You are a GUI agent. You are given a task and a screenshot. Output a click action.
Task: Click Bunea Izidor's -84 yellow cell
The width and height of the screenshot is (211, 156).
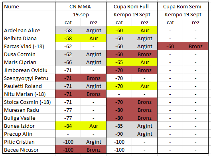click(68, 126)
